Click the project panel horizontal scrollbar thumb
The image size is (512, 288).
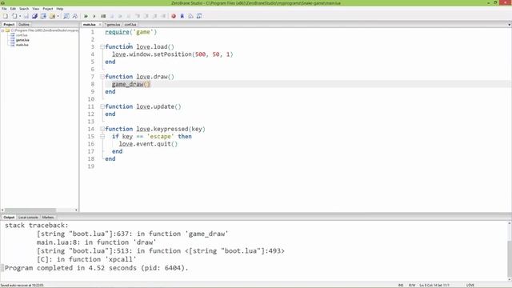(30, 210)
